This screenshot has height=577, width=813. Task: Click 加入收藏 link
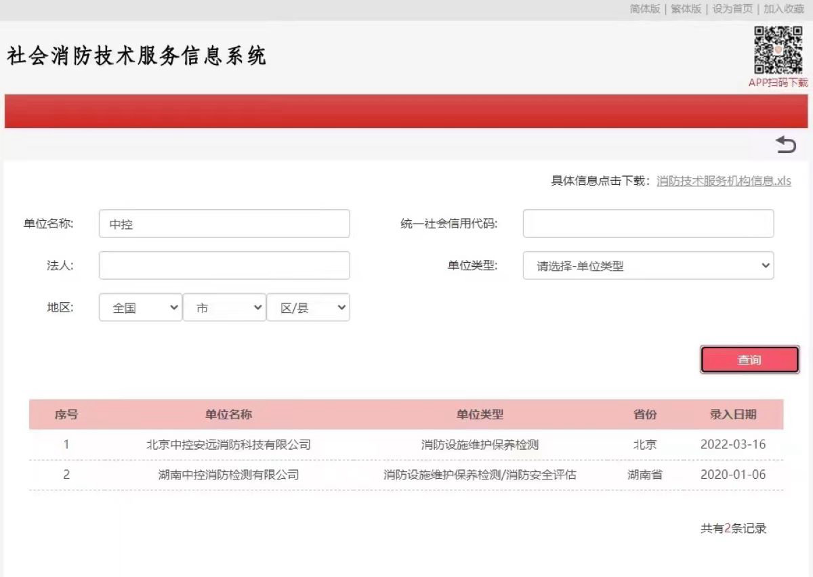coord(784,9)
